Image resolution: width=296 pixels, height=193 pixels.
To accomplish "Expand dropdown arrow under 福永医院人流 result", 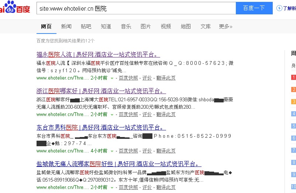I will 112,78.
